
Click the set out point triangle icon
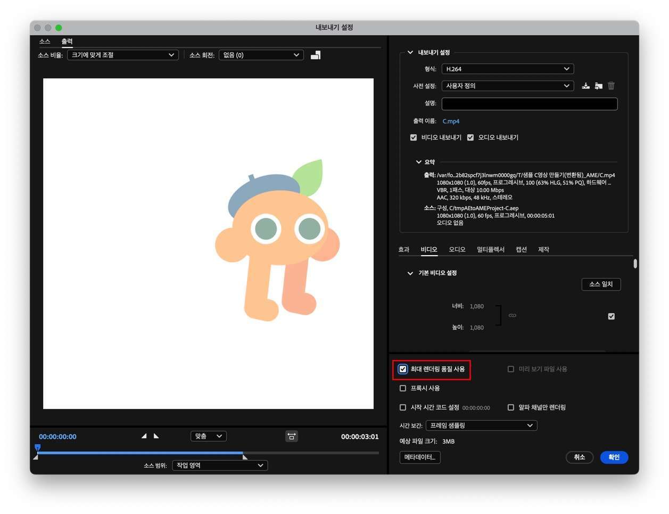point(156,436)
